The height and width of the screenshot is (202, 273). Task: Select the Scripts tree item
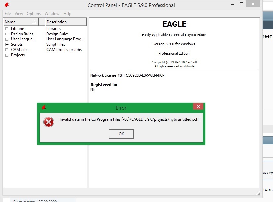pyautogui.click(x=17, y=44)
